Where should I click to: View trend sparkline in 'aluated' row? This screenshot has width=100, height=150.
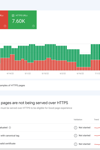(97, 128)
